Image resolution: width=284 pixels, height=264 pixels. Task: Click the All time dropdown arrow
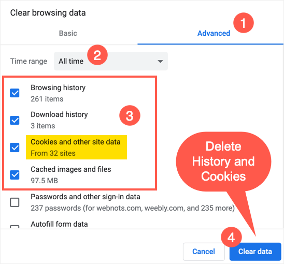[160, 61]
